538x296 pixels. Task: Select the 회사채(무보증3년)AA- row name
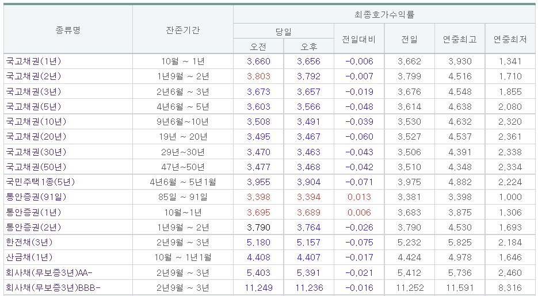point(49,272)
